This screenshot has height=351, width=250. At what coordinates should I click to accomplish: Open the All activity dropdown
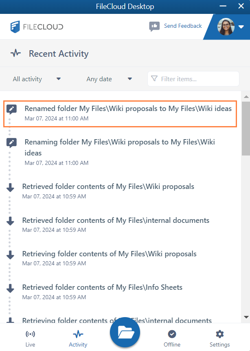tap(37, 79)
